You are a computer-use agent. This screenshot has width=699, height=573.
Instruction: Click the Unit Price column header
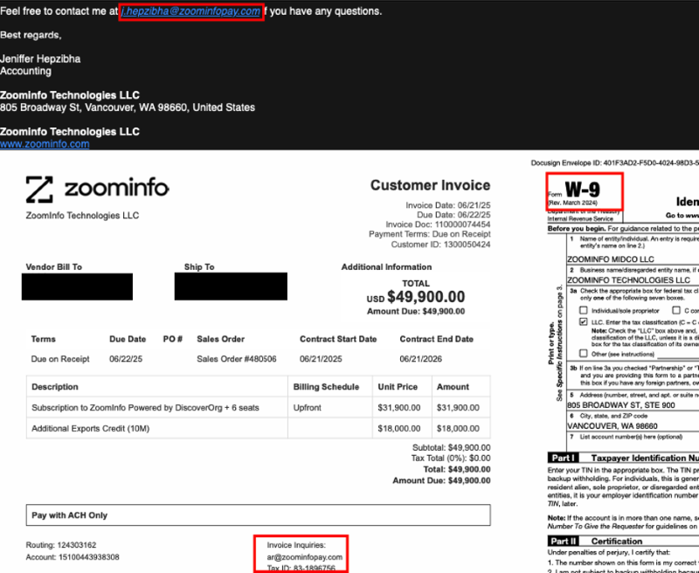coord(398,387)
